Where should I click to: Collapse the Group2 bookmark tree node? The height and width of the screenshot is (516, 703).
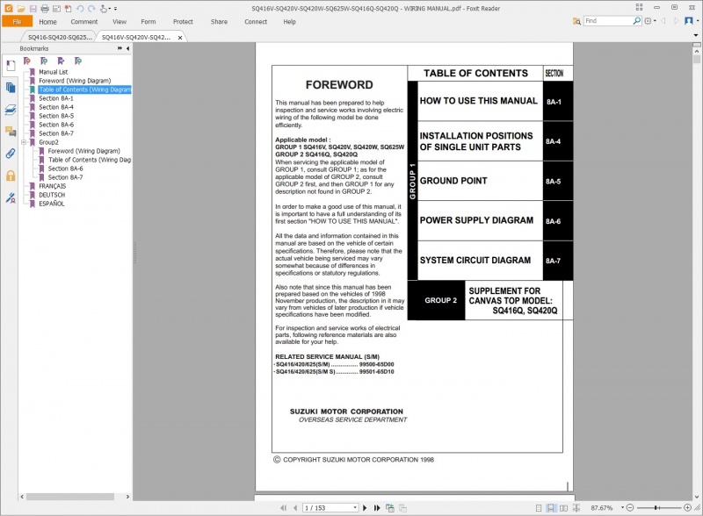coord(24,142)
